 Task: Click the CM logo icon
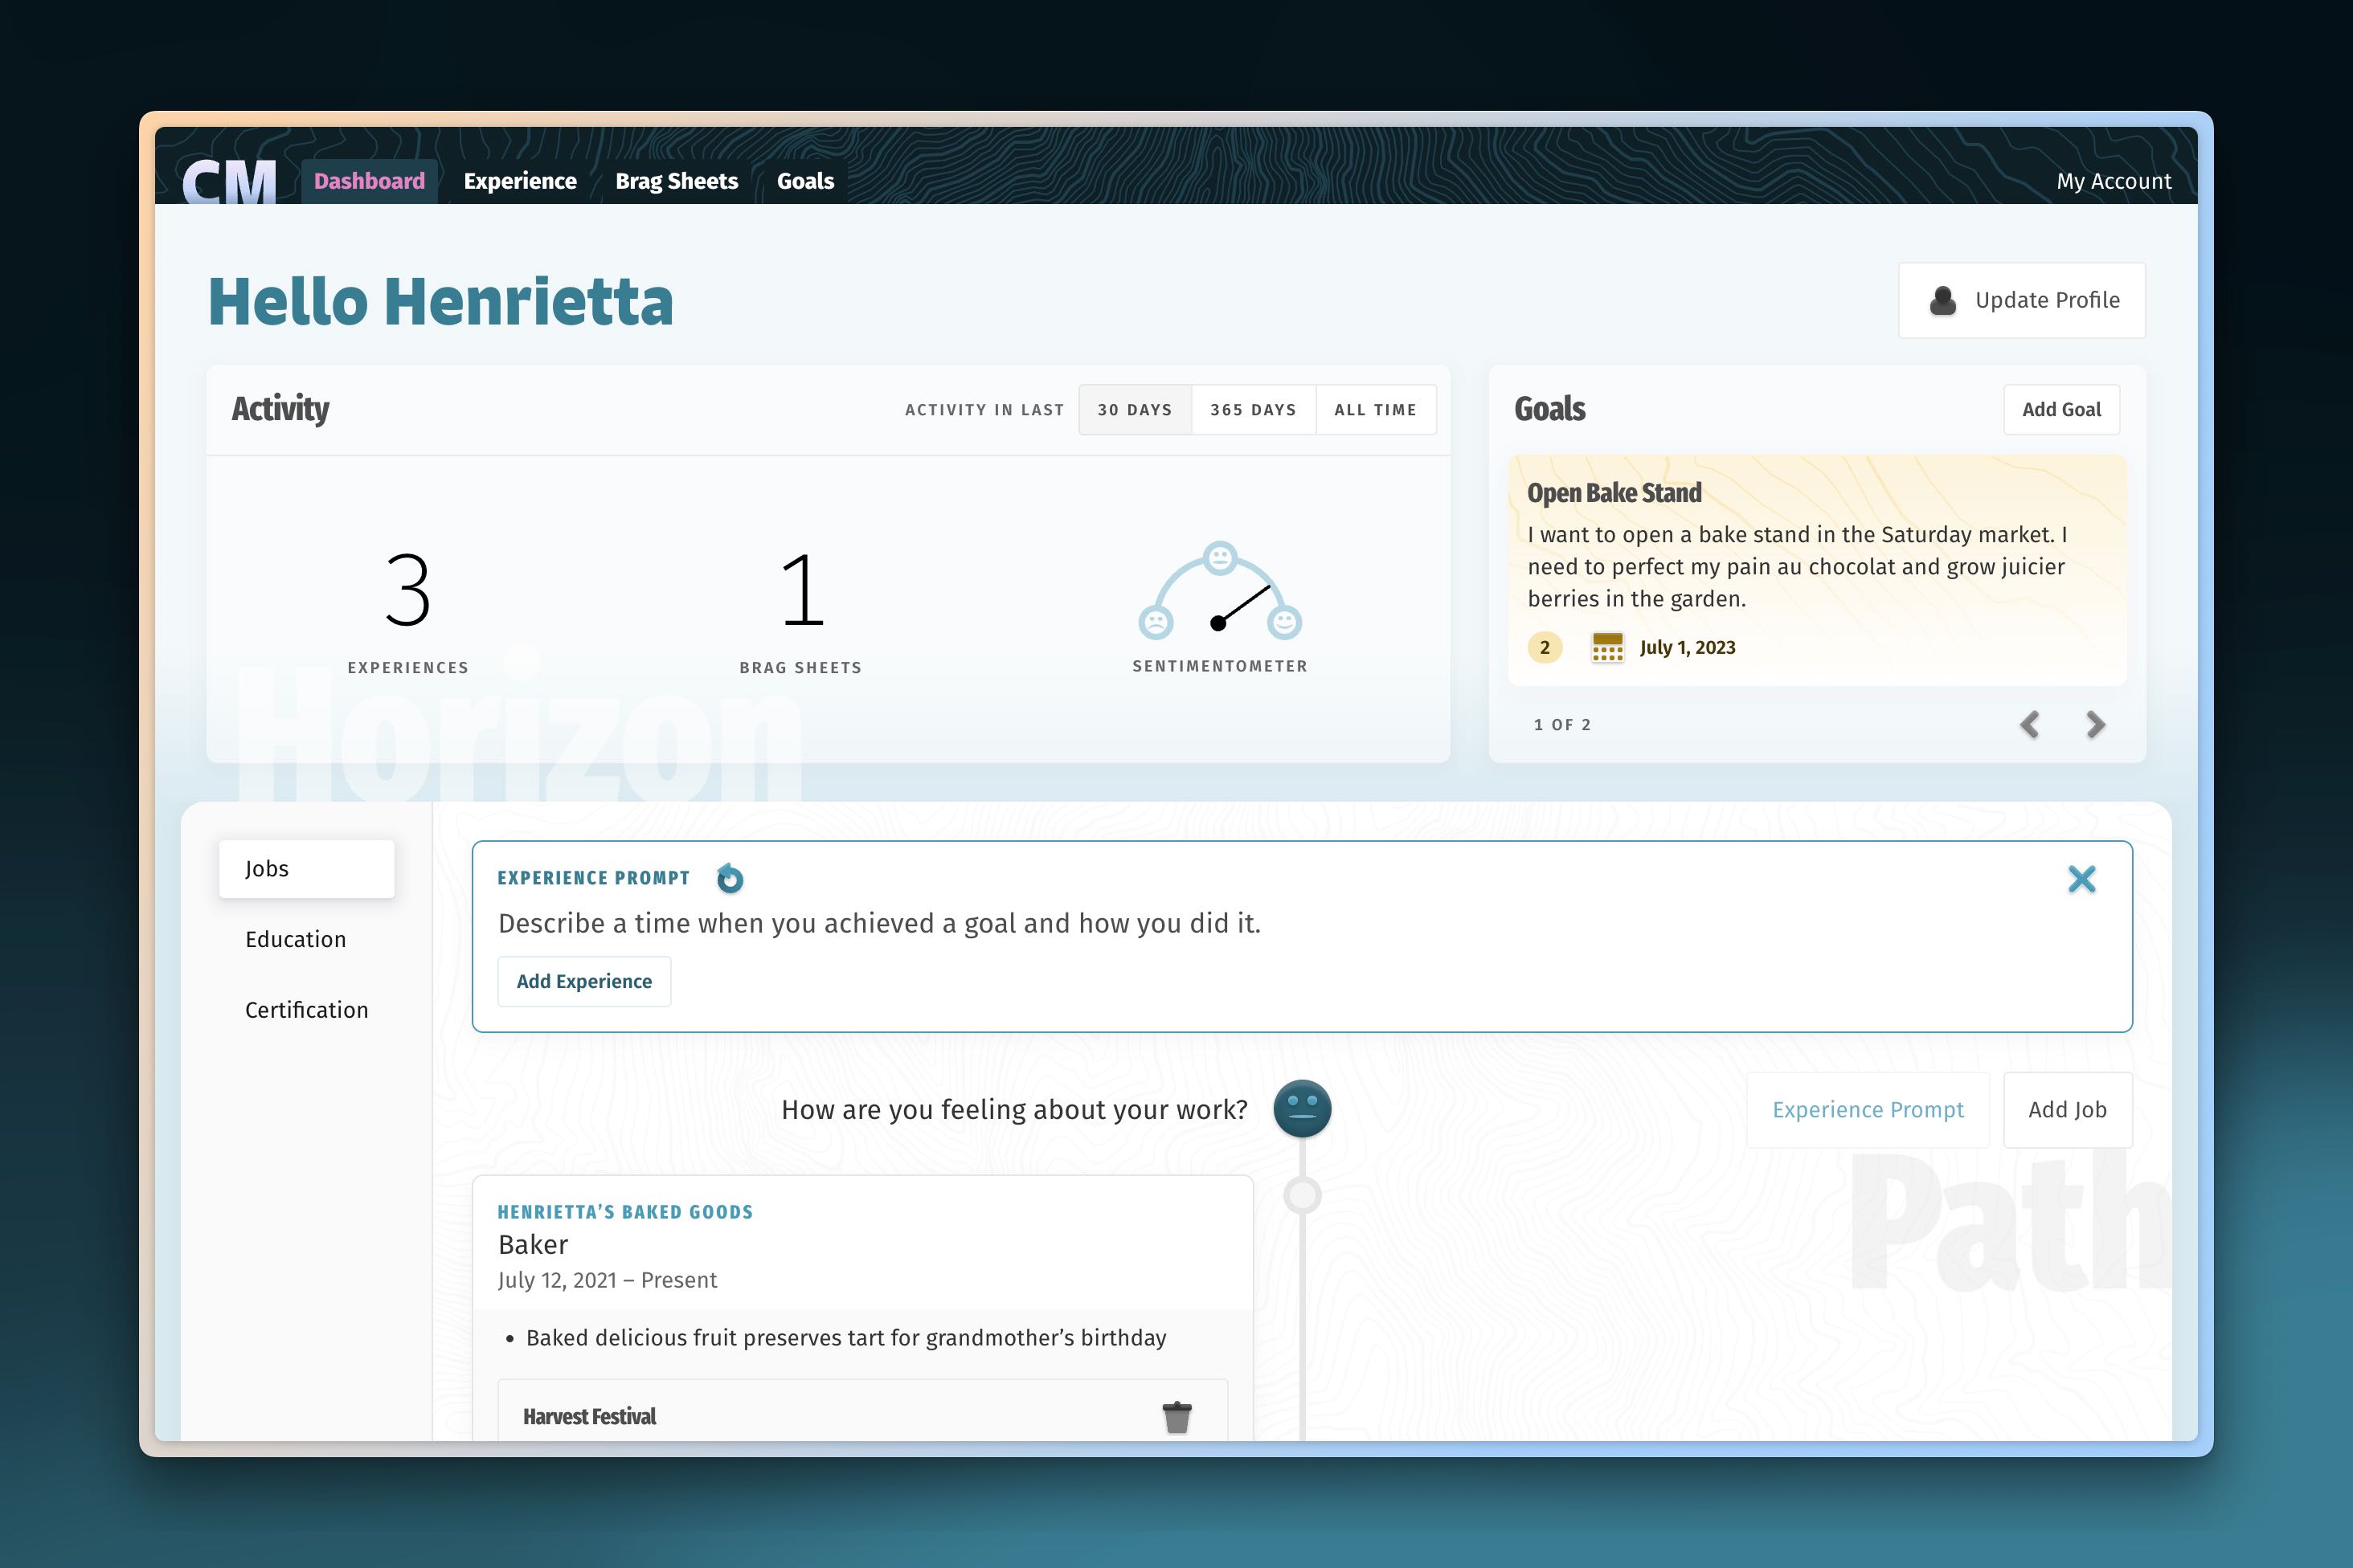229,182
